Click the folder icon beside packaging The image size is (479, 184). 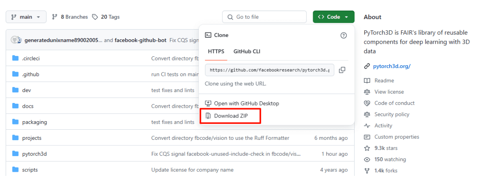[15, 122]
